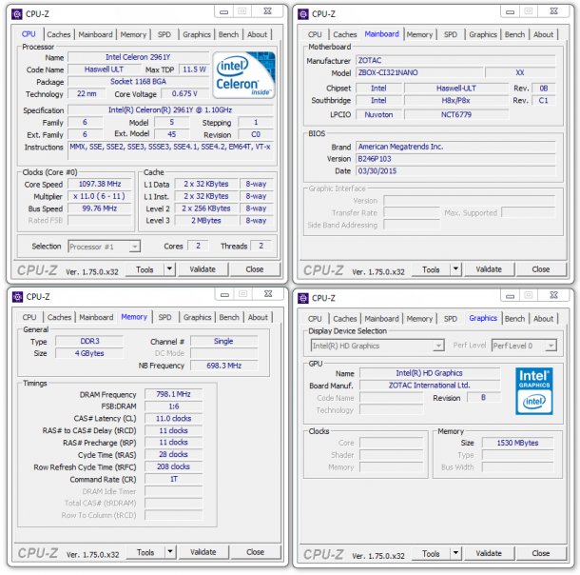
Task: Click Close button in the Mainboard window
Action: point(540,269)
